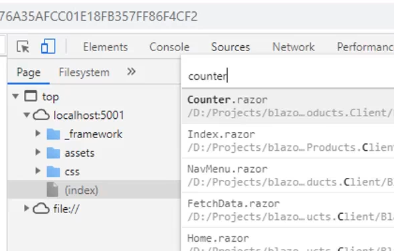Expand the _framework folder arrow

click(38, 133)
